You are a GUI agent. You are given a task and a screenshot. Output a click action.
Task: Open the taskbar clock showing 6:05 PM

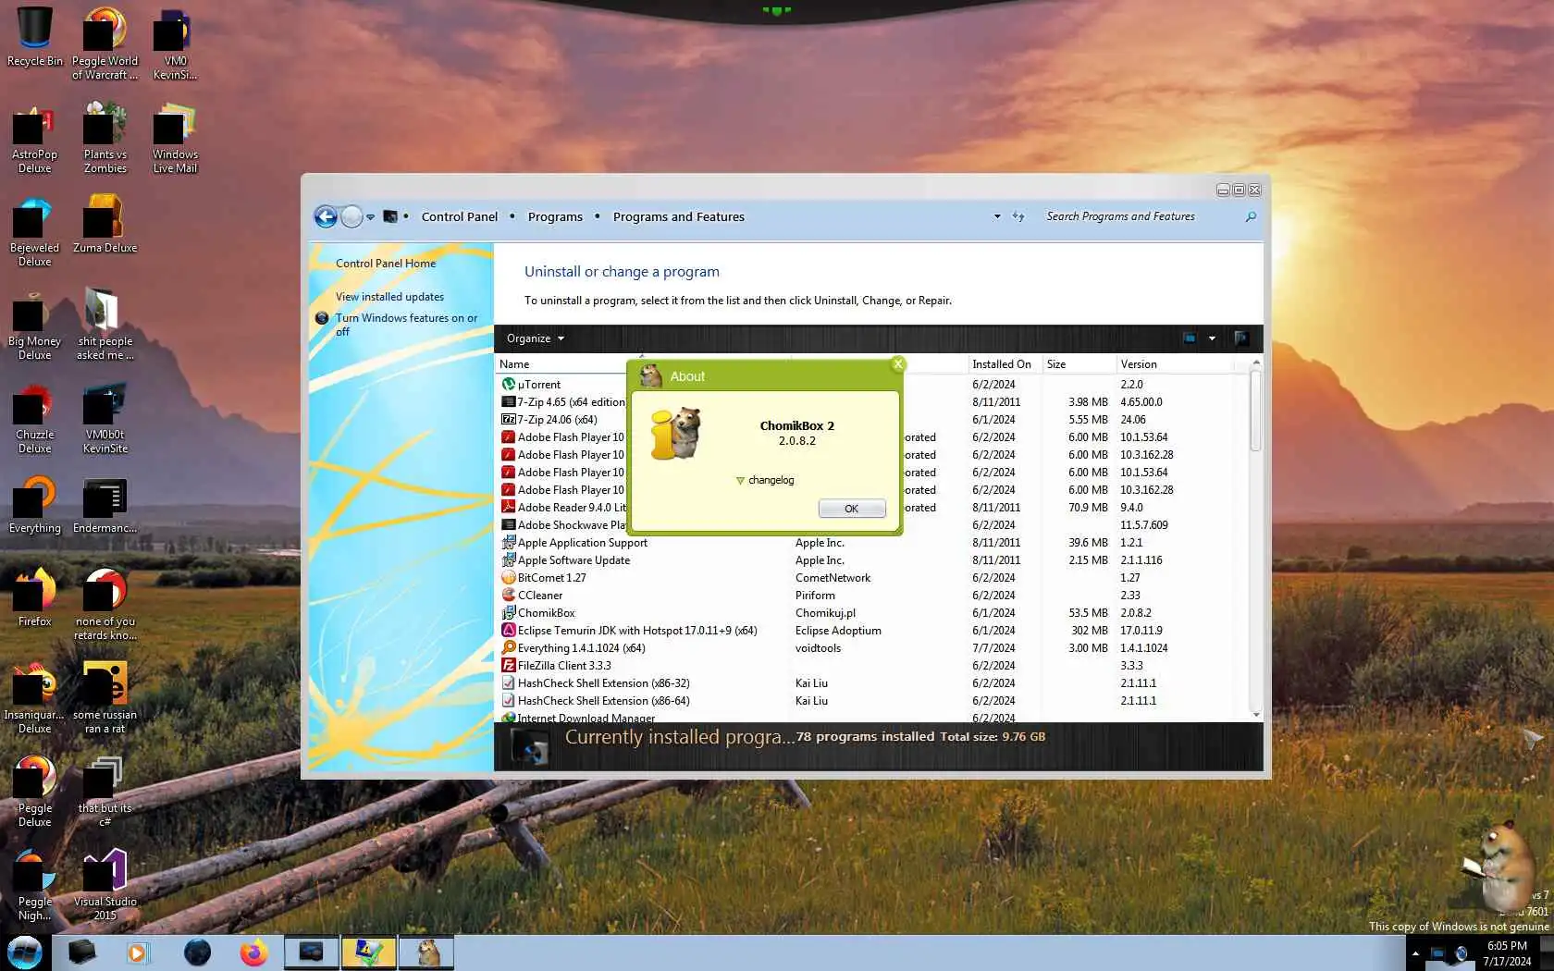point(1507,953)
